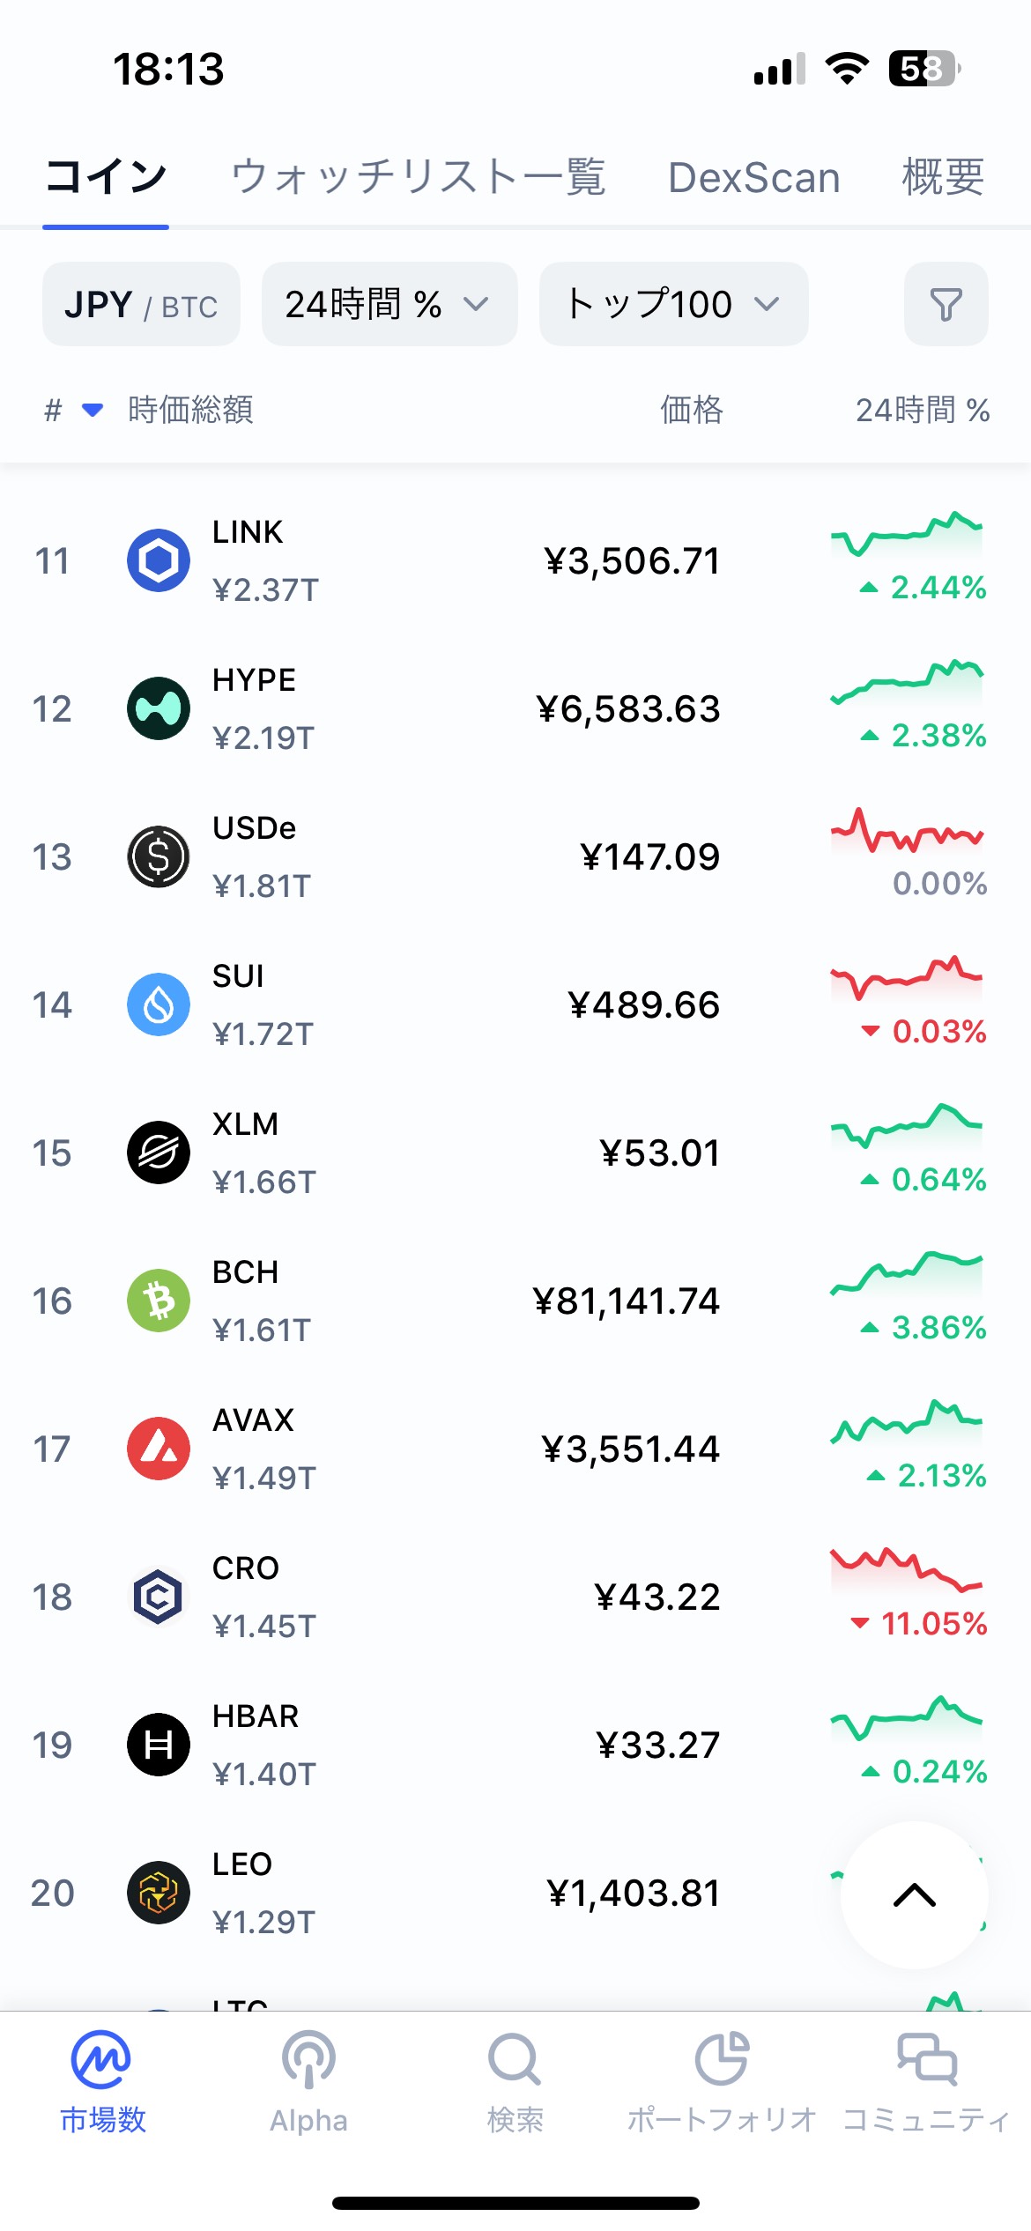Image resolution: width=1031 pixels, height=2231 pixels.
Task: Toggle rank sort via # header
Action: point(55,410)
